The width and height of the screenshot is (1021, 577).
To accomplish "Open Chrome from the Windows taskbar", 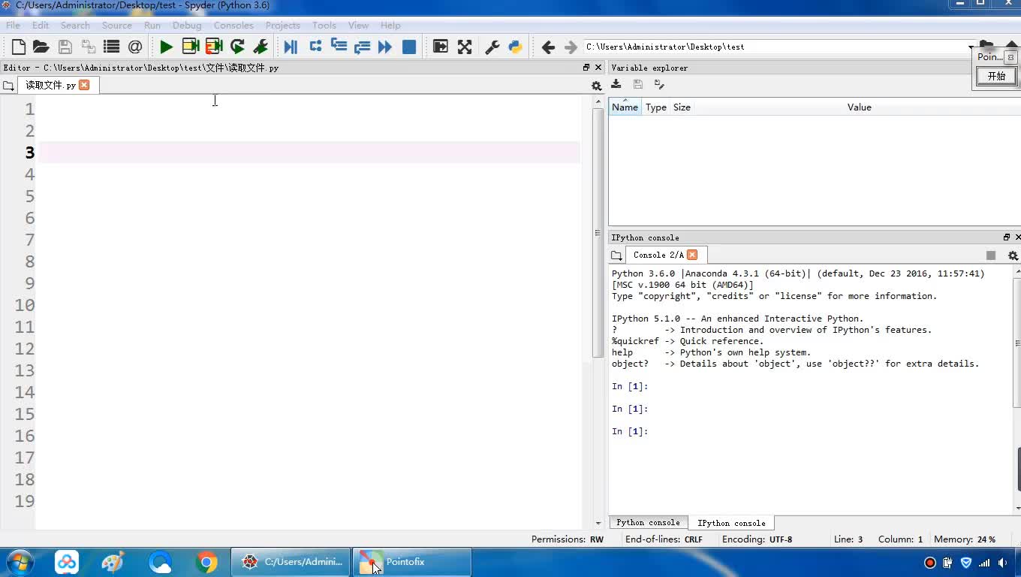I will click(206, 562).
